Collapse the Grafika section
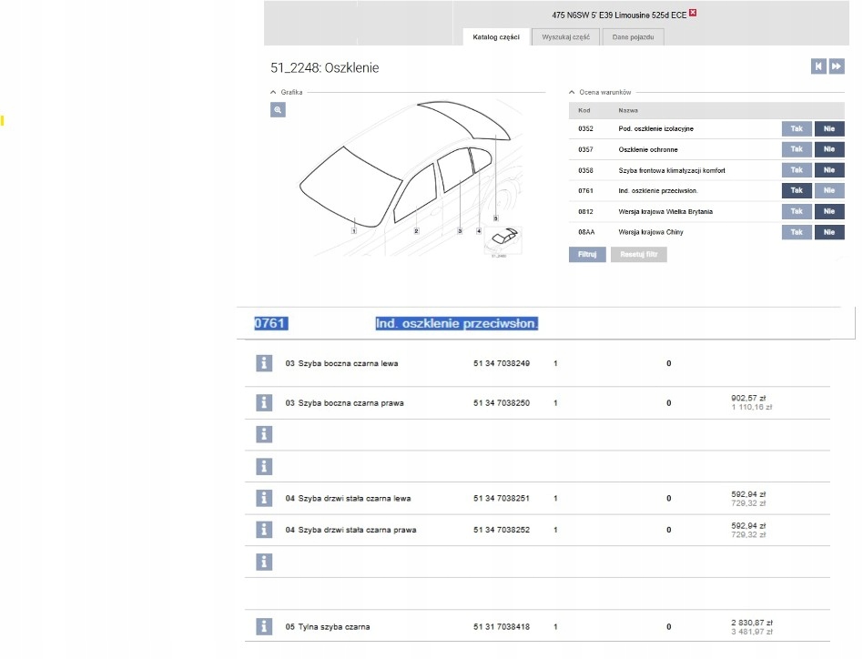This screenshot has height=659, width=863. (273, 93)
